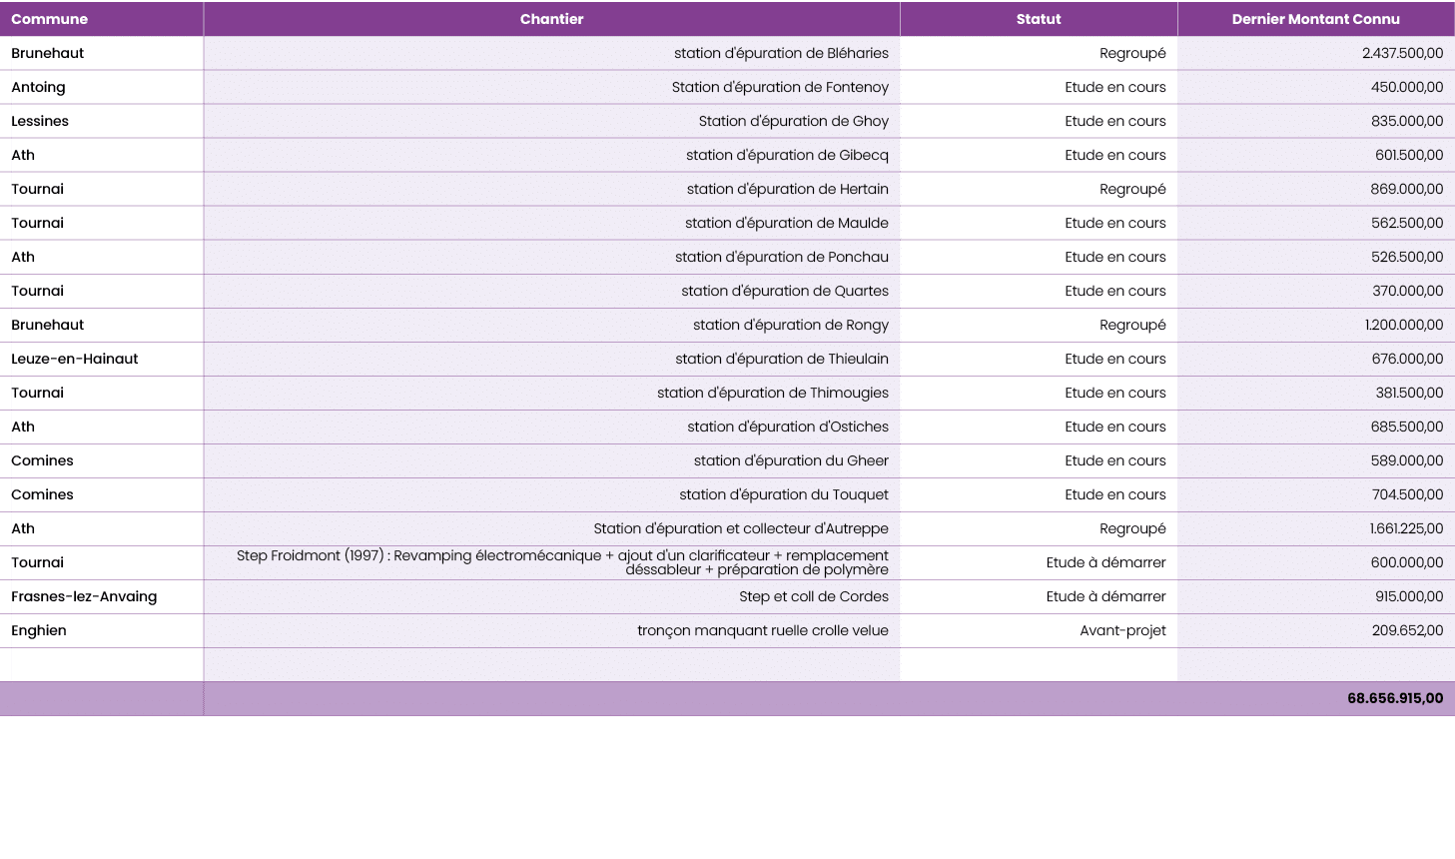Click the total amount 68.656.915,00
Image resolution: width=1455 pixels, height=859 pixels.
1394,698
